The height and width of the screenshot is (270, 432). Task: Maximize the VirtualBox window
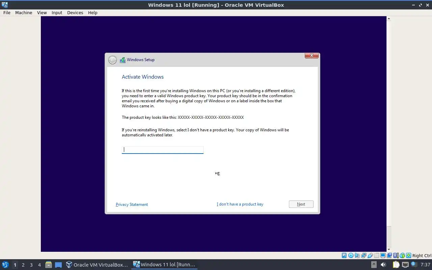(421, 5)
